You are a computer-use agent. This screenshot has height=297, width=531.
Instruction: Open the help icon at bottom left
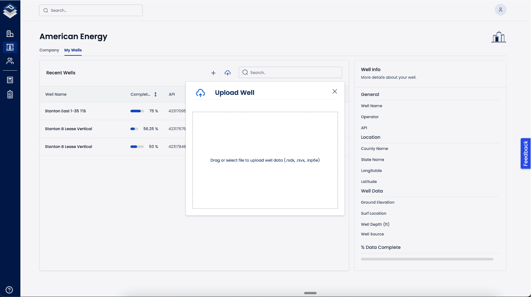coord(9,290)
